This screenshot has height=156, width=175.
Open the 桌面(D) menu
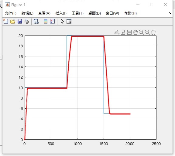[x=94, y=13]
